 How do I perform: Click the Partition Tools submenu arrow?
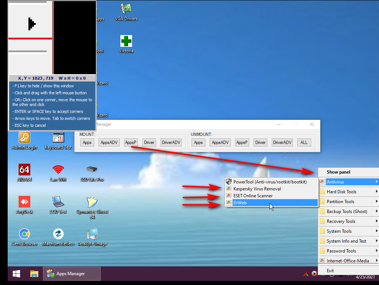tap(376, 201)
